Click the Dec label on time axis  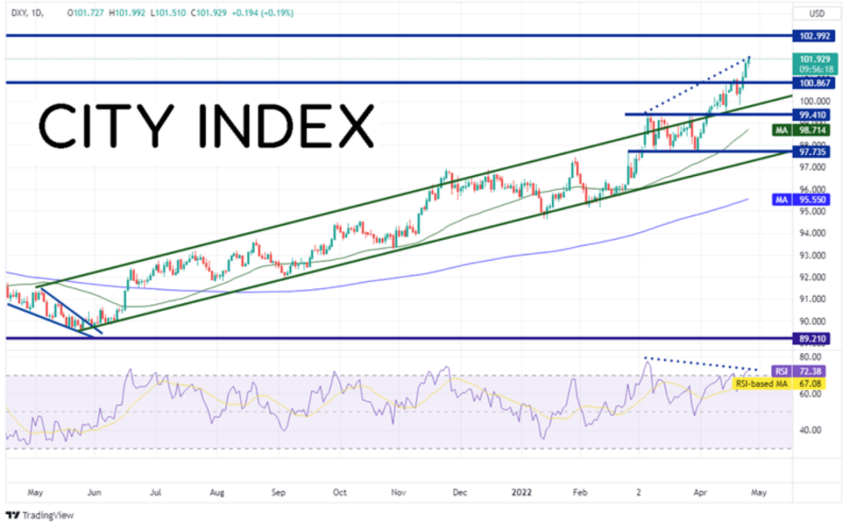460,493
